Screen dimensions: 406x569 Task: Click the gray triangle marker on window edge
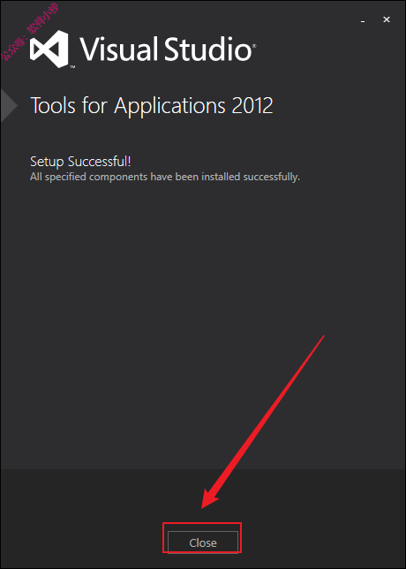pos(9,106)
